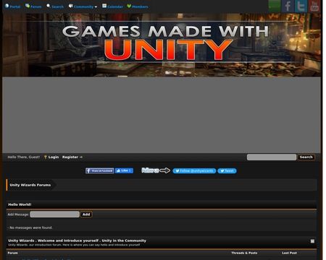Screen dimensions: 326x260
Task: Click the Hello World! heading
Action: point(20,204)
